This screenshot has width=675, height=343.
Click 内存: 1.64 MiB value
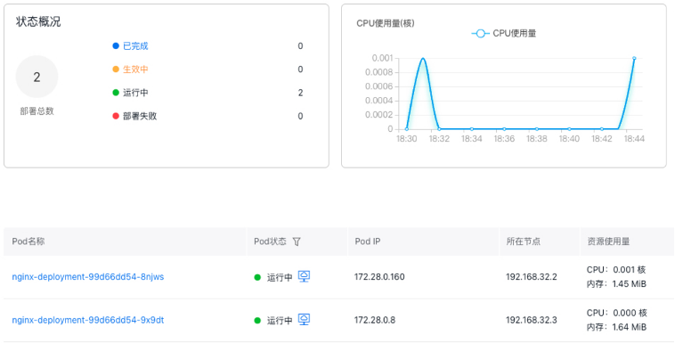click(x=616, y=327)
